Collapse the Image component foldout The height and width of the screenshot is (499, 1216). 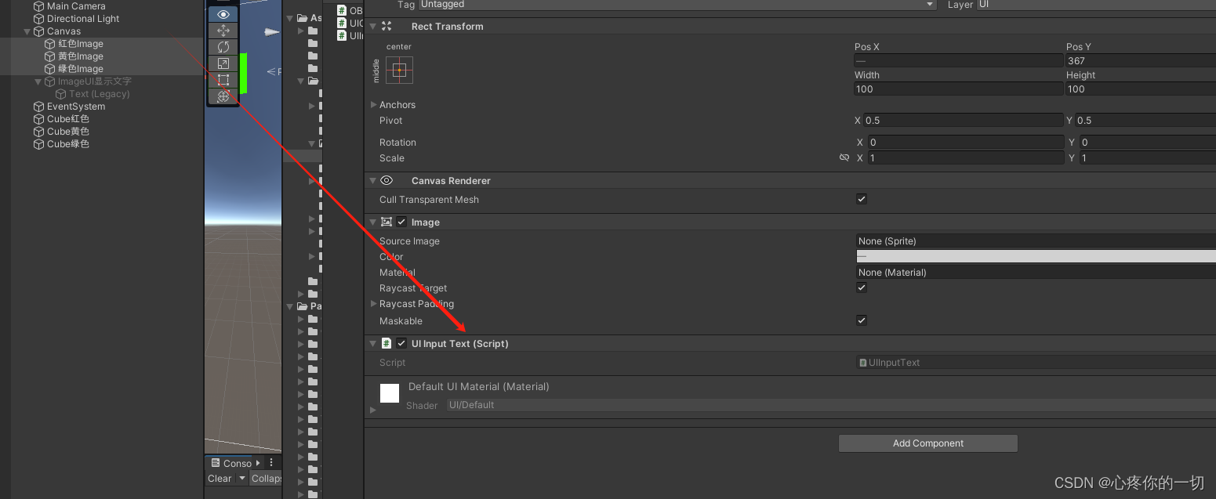click(372, 222)
